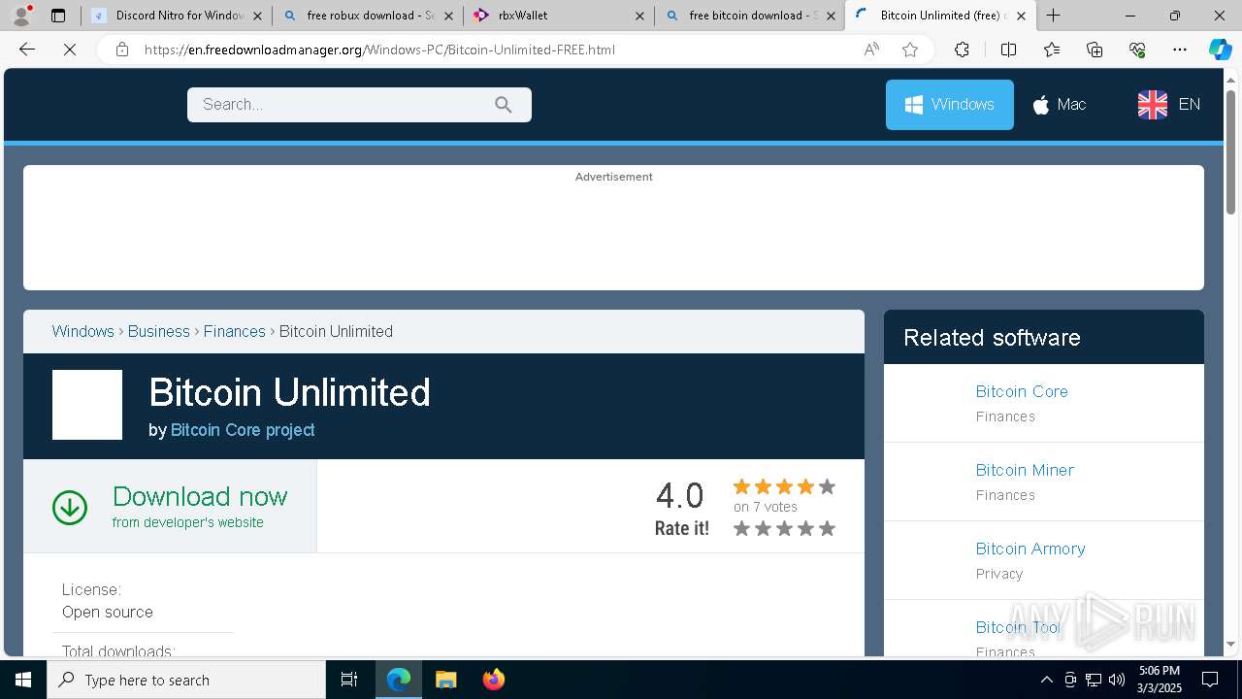Image resolution: width=1242 pixels, height=699 pixels.
Task: Select the Bitcoin Unlimited (free) tab
Action: coord(940,16)
